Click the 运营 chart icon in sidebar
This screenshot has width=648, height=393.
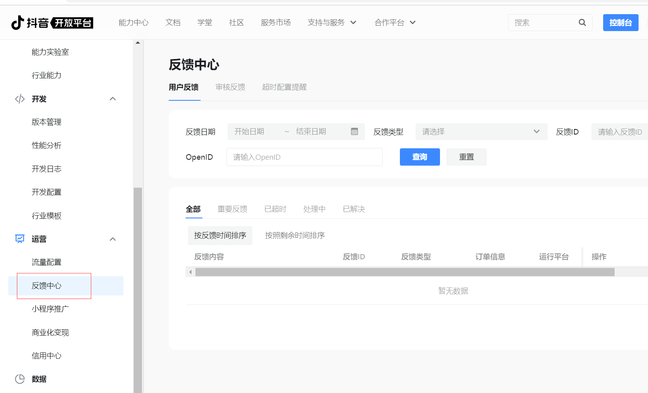(x=20, y=239)
